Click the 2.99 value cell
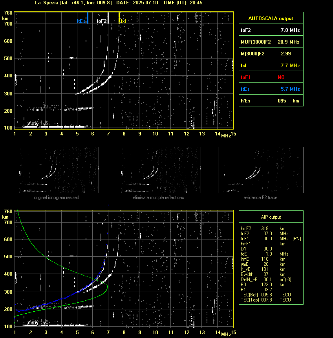Image resolution: width=333 pixels, height=338 pixels. click(288, 53)
